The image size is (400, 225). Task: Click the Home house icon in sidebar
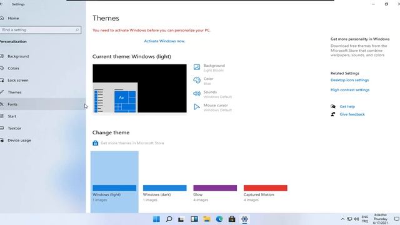2,18
